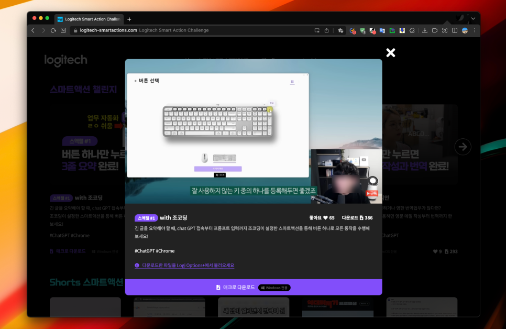Click the 스마트액션 챌린지 heading behind the popup
506x329 pixels.
pos(83,90)
